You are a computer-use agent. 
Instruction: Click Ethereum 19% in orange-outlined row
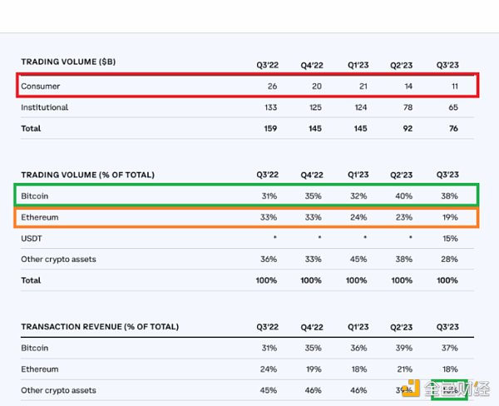point(450,217)
